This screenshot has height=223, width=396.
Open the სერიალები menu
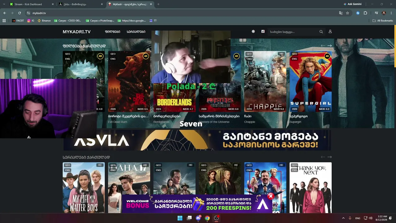tap(136, 32)
